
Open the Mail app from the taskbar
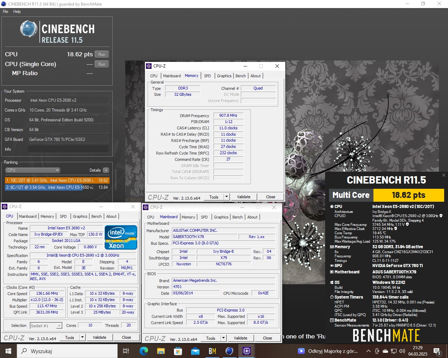(195, 351)
